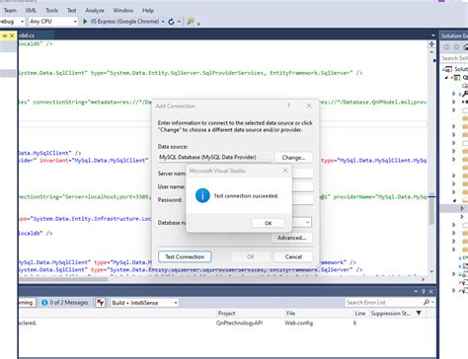Image resolution: width=468 pixels, height=359 pixels.
Task: Click the Forward icon in Solution Explorer
Action: click(x=456, y=47)
